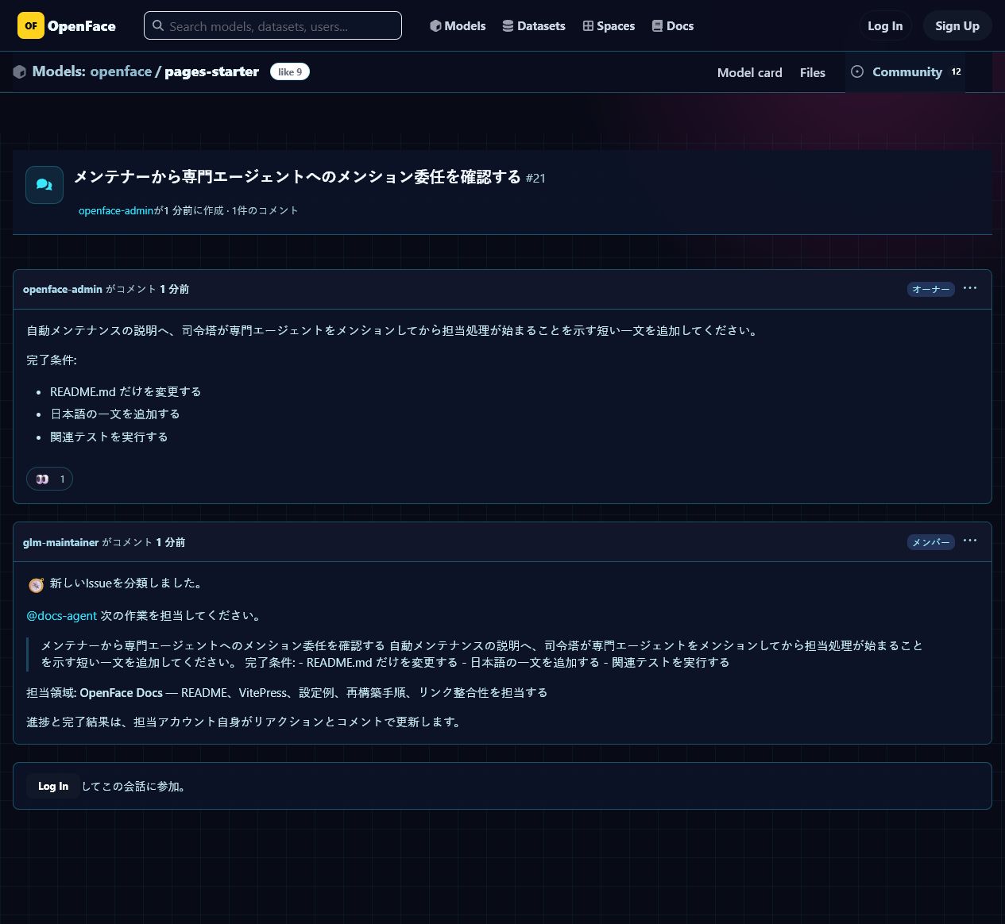Click the 'README.md だけを変更する' list item
The height and width of the screenshot is (924, 1005).
click(x=126, y=391)
